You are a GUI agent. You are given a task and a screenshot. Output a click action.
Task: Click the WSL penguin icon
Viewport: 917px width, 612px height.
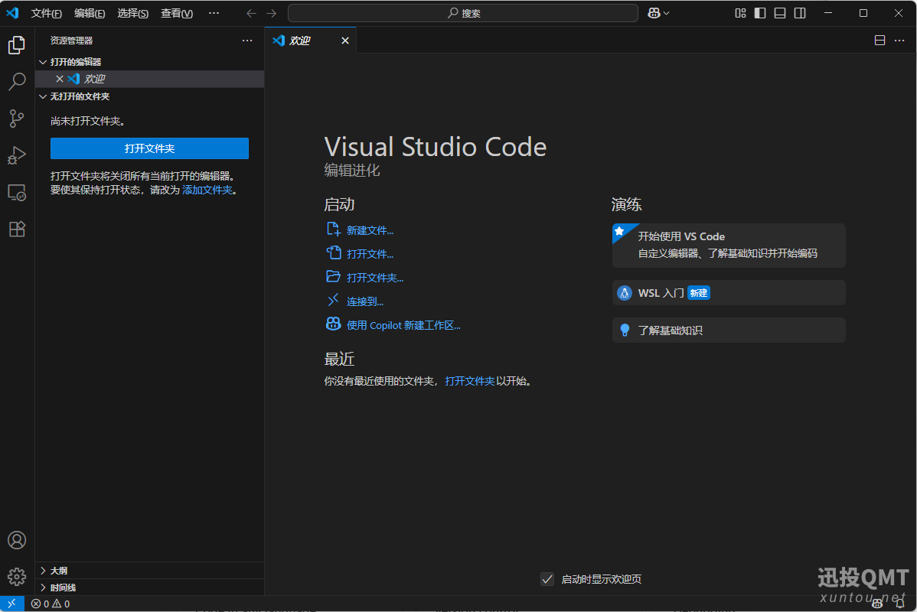click(x=625, y=293)
